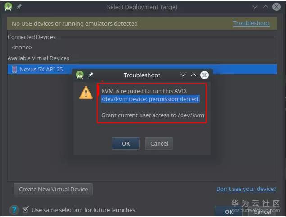Click the pin icon in Select Deployment Target title bar

coord(18,7)
